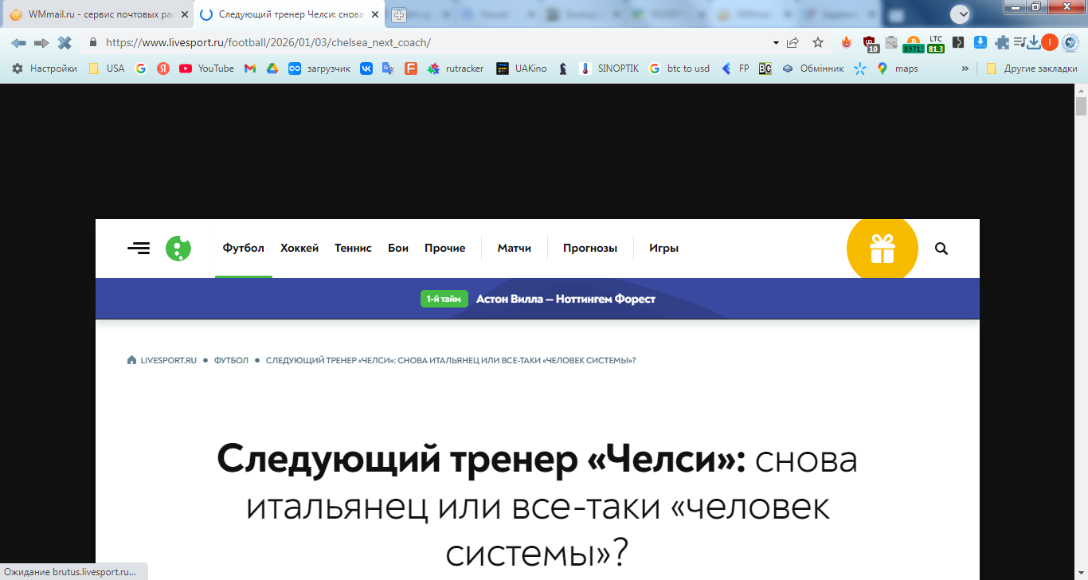The width and height of the screenshot is (1088, 580).
Task: Open the Yandex bookmark icon
Action: point(163,69)
